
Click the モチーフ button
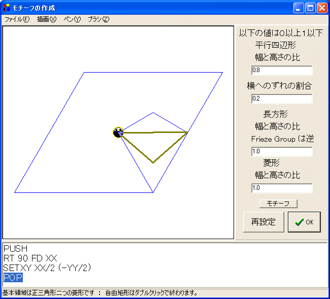(278, 204)
